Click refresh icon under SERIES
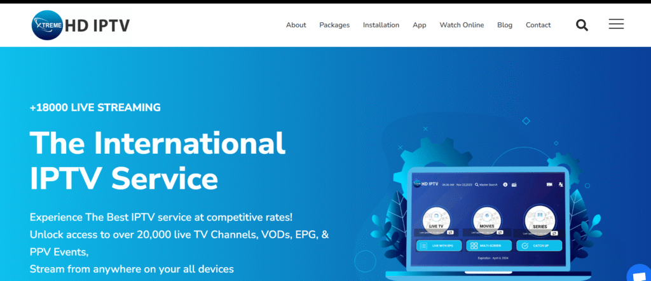 tap(554, 234)
